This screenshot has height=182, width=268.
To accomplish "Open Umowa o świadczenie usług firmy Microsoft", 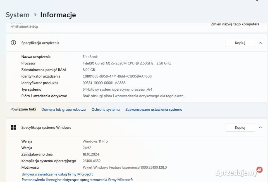I will pyautogui.click(x=57, y=174).
